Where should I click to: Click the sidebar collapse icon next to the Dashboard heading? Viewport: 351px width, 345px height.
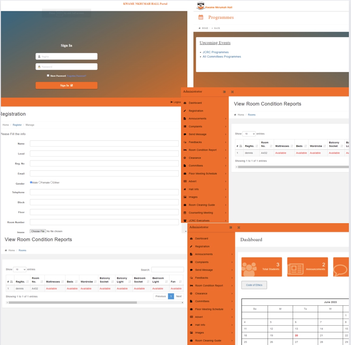point(230,227)
